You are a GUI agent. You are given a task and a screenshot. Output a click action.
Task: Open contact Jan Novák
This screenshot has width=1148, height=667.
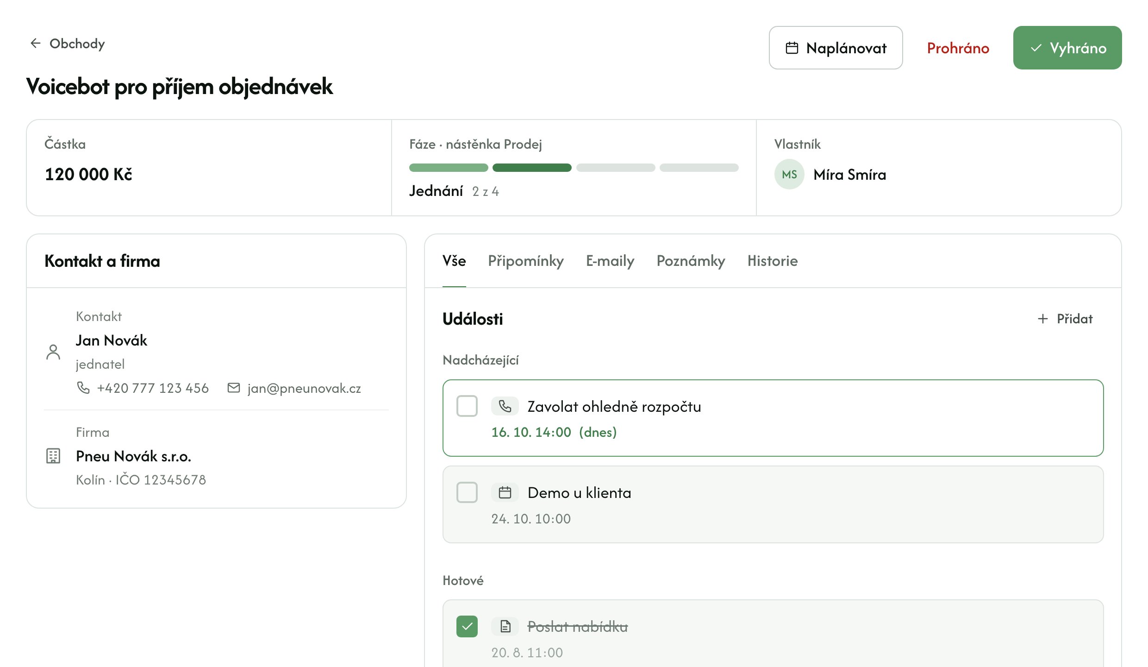pyautogui.click(x=112, y=340)
